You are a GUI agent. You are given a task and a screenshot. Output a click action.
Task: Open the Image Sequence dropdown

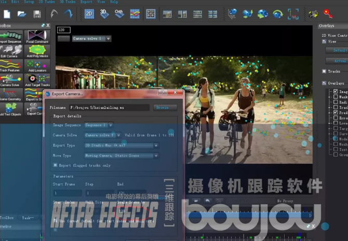pos(99,125)
